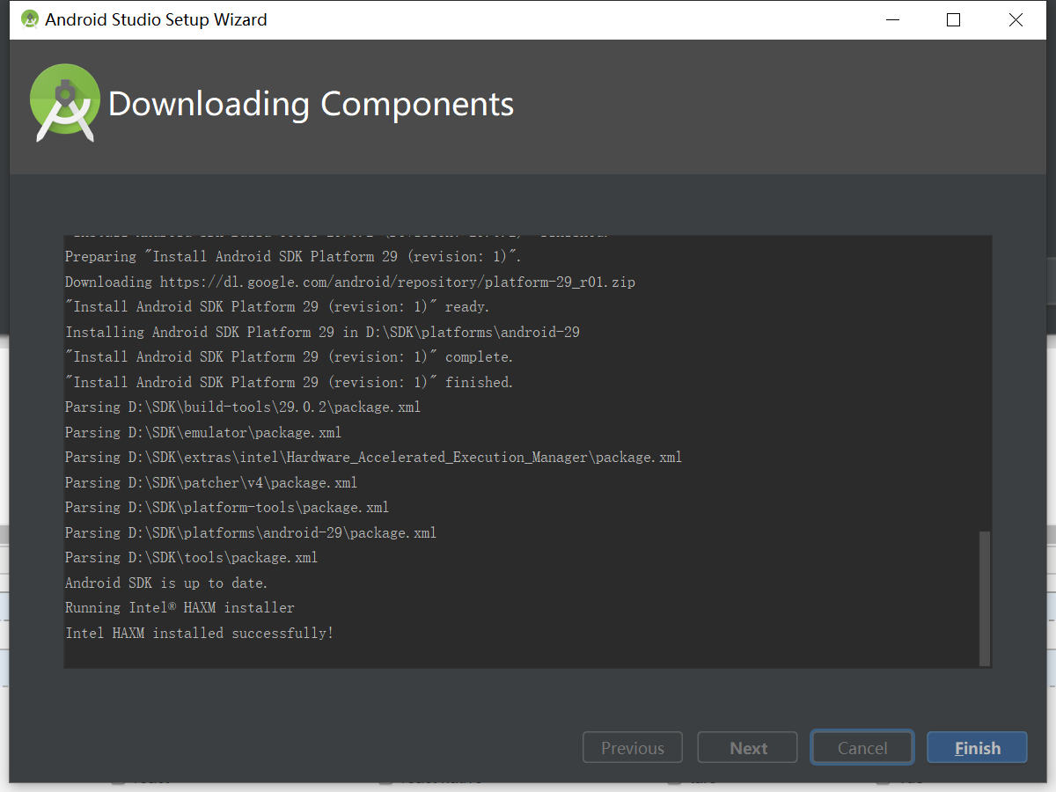Click the Cancel button
Viewport: 1056px width, 792px height.
[x=862, y=748]
